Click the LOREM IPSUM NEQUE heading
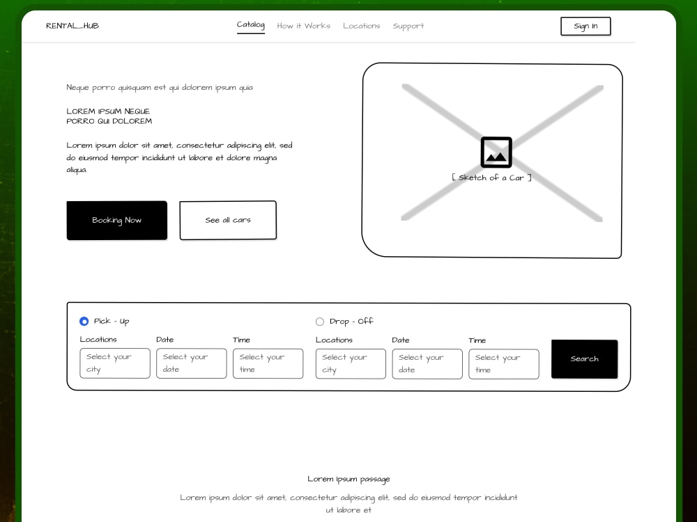697x522 pixels. coord(109,116)
